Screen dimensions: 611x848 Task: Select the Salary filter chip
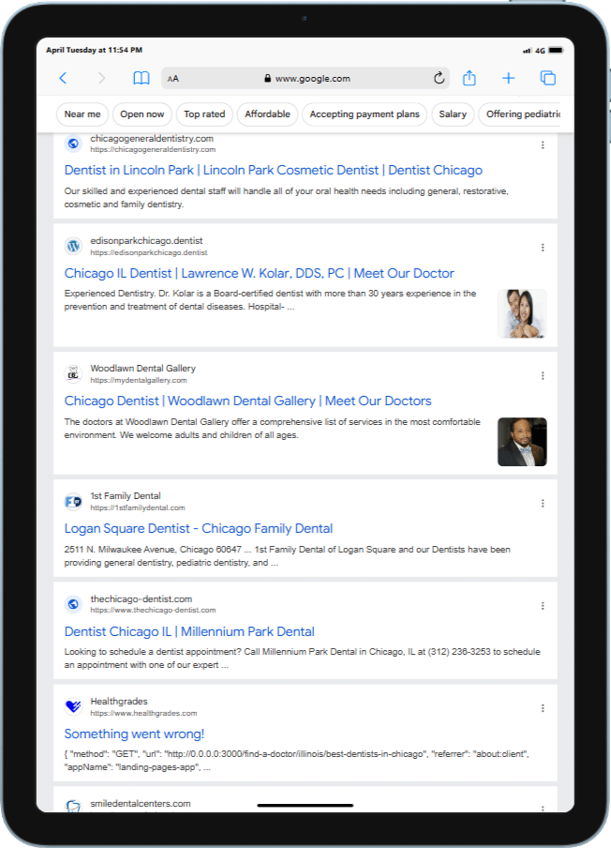pyautogui.click(x=453, y=114)
